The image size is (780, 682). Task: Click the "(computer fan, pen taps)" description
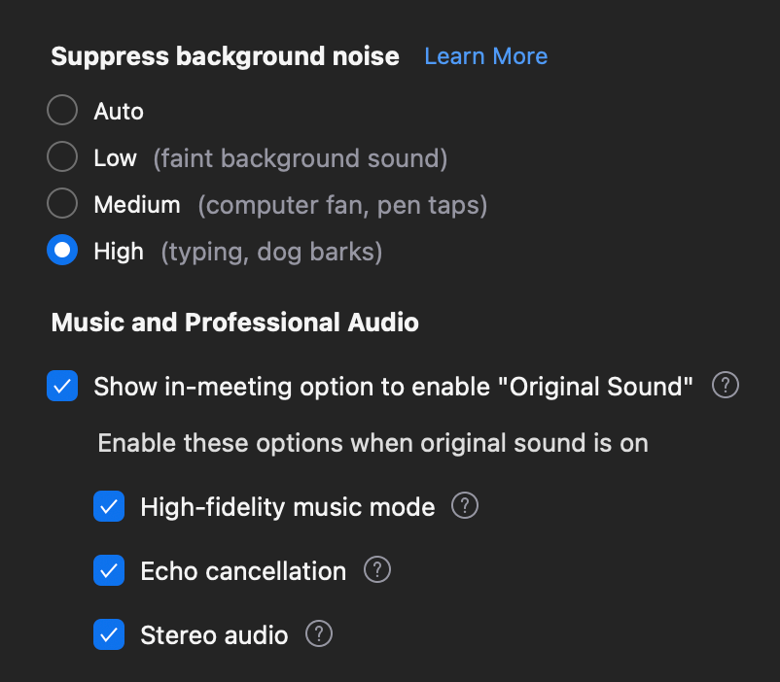342,205
